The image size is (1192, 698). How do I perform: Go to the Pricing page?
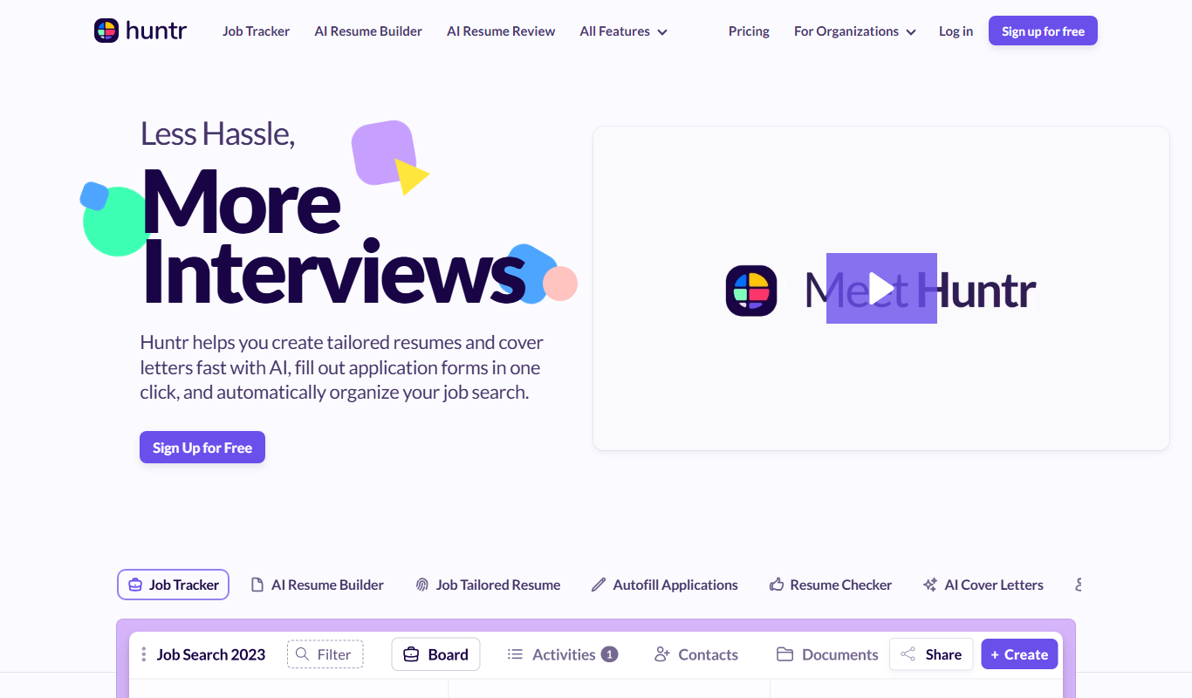[x=749, y=31]
